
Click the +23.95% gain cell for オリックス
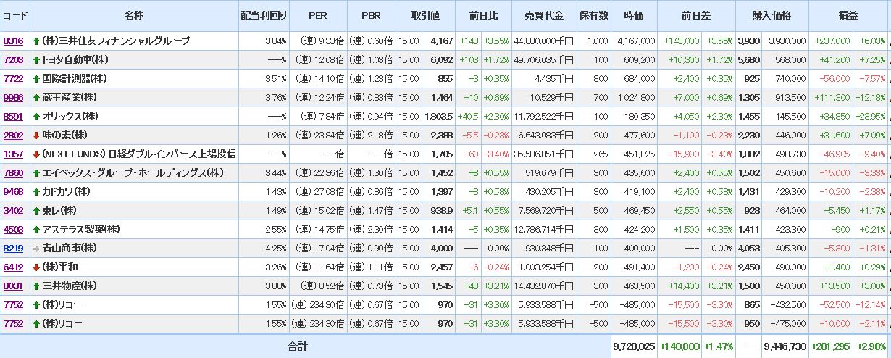coord(870,117)
